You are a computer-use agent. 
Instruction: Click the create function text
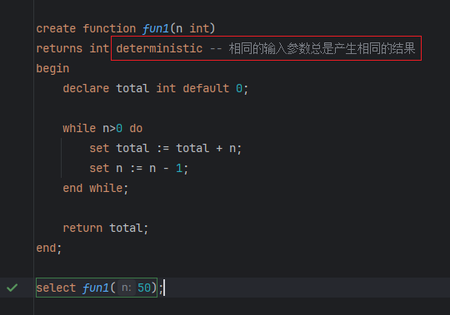coord(86,28)
